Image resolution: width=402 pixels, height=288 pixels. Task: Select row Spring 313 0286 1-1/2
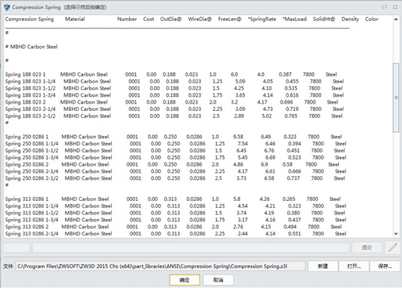pyautogui.click(x=175, y=213)
